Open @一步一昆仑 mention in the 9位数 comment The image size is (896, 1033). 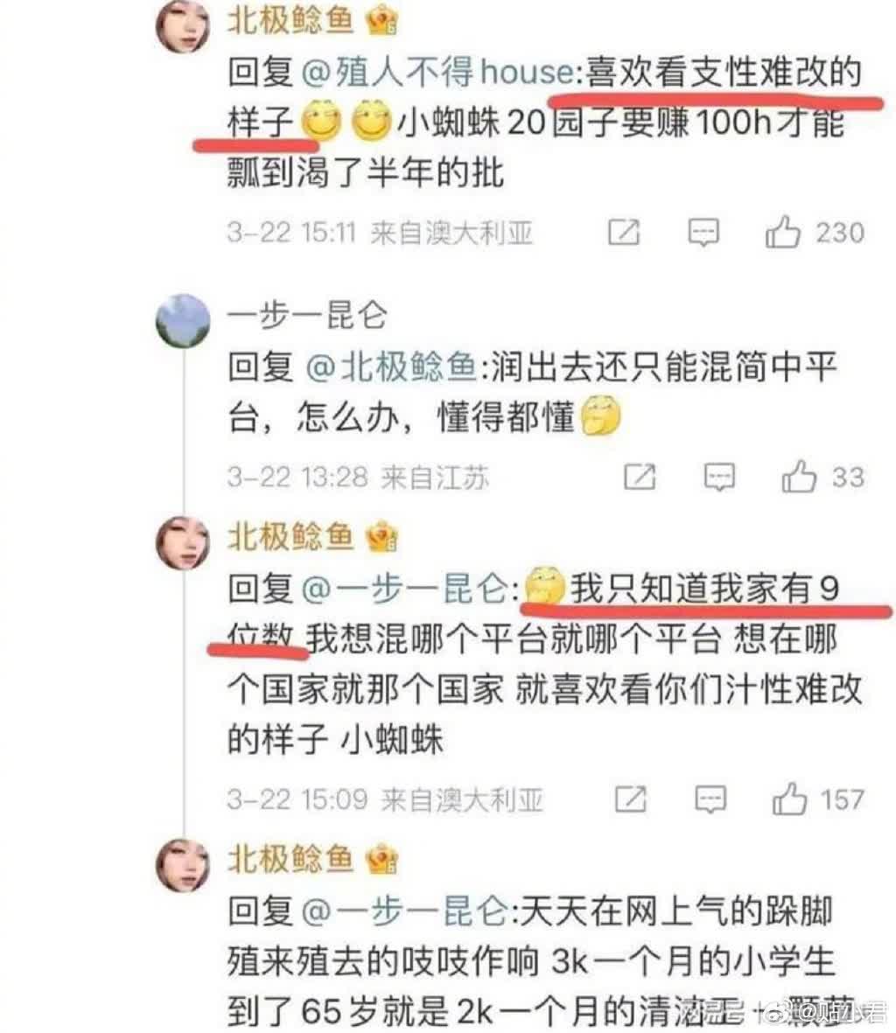point(406,588)
